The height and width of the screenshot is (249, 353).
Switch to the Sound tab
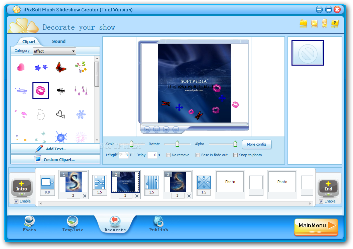click(x=59, y=41)
